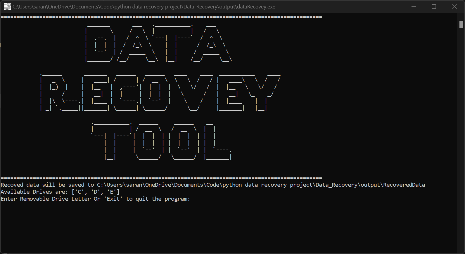Click the dataRecovey.exe icon in title bar
The image size is (465, 254).
pyautogui.click(x=7, y=6)
